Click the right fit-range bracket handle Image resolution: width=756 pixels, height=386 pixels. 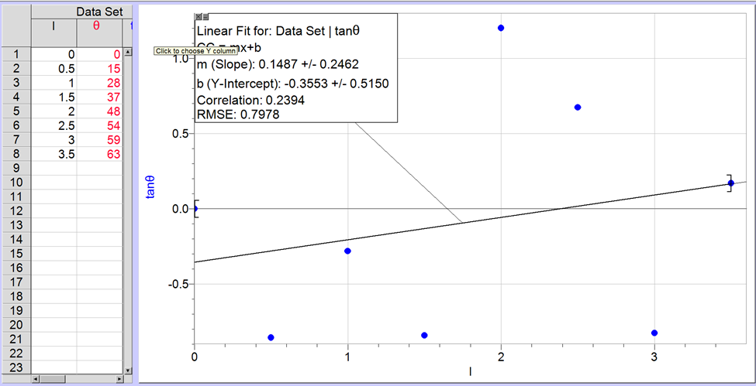tap(730, 183)
